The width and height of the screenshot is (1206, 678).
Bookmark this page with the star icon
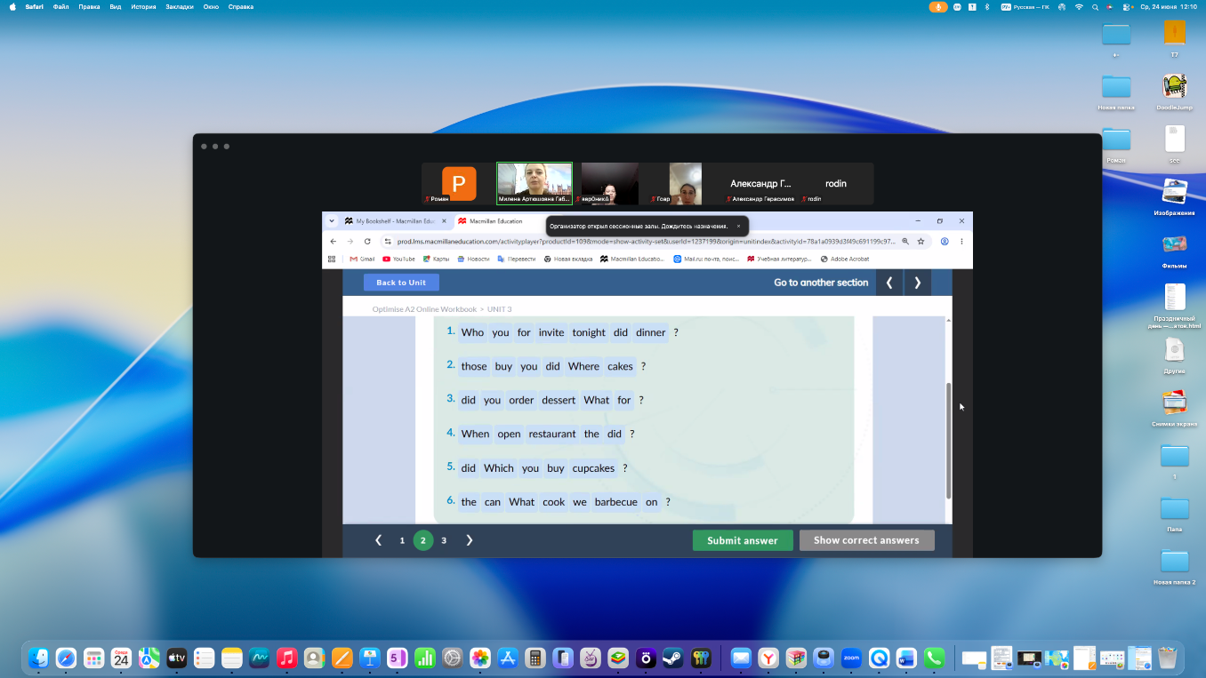pos(921,241)
